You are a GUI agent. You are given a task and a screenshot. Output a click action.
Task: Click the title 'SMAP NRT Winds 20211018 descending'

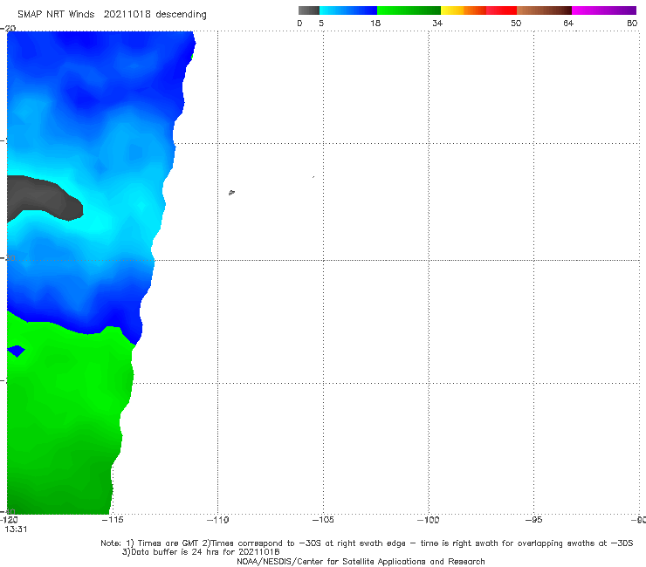[x=112, y=14]
